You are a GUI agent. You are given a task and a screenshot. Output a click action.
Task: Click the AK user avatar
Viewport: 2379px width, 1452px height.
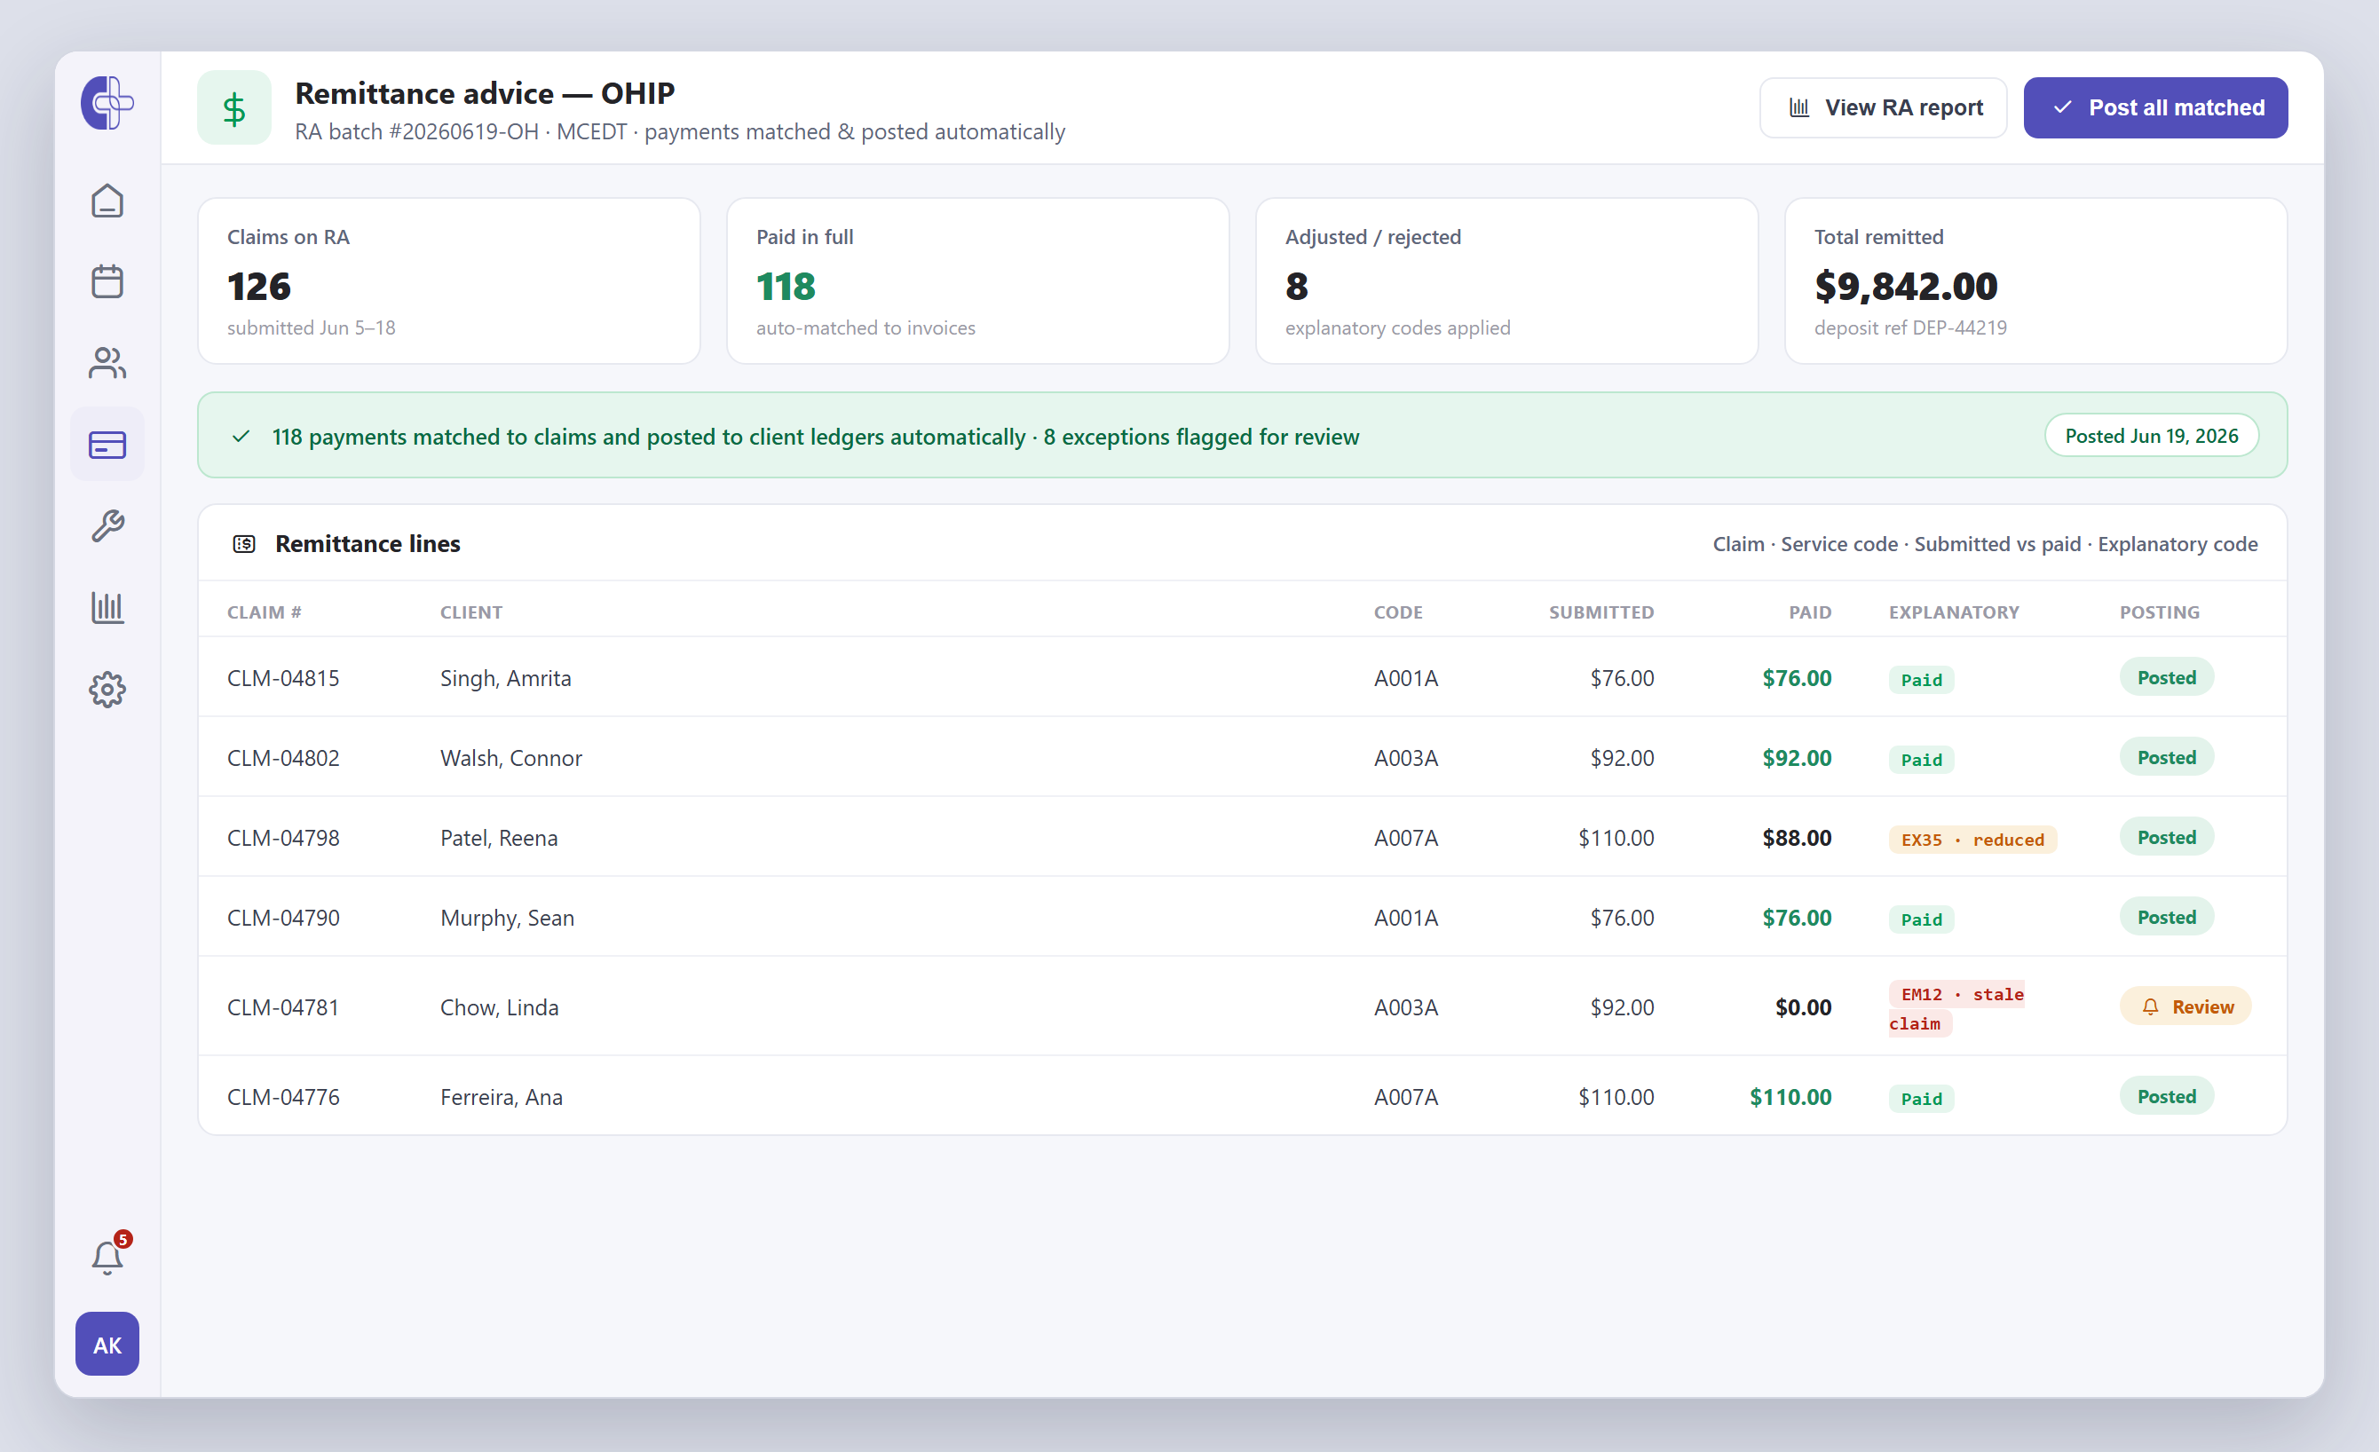coord(107,1344)
